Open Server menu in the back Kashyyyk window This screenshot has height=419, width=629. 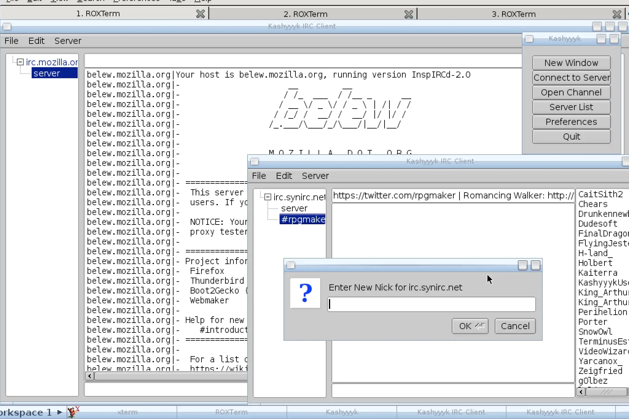68,41
